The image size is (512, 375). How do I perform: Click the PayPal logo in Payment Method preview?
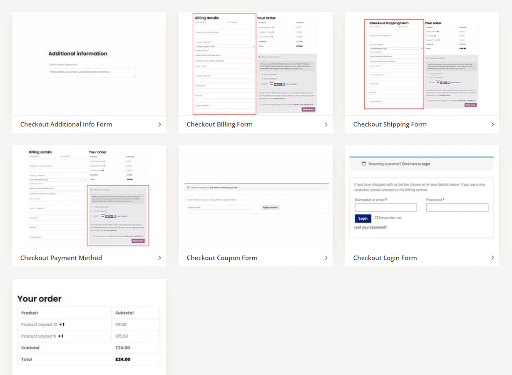pos(103,214)
